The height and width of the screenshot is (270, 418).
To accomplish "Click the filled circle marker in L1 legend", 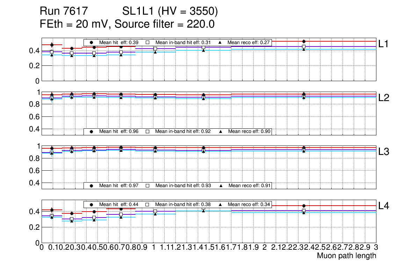I will tap(91, 43).
